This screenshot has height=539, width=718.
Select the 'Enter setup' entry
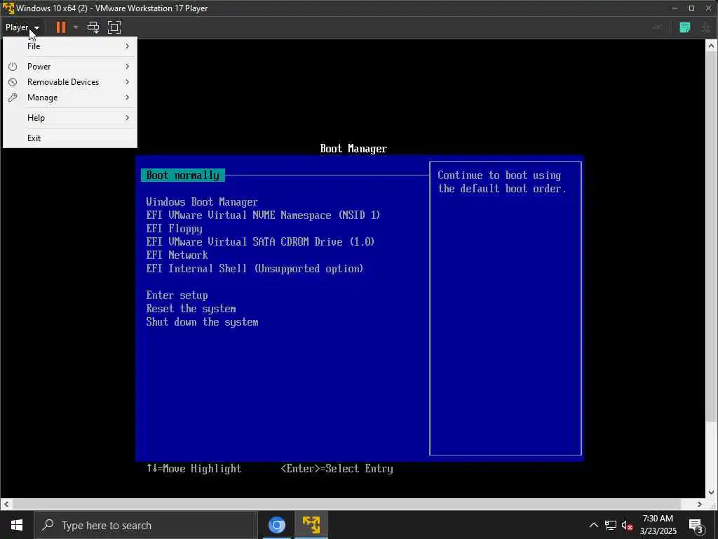pyautogui.click(x=177, y=295)
